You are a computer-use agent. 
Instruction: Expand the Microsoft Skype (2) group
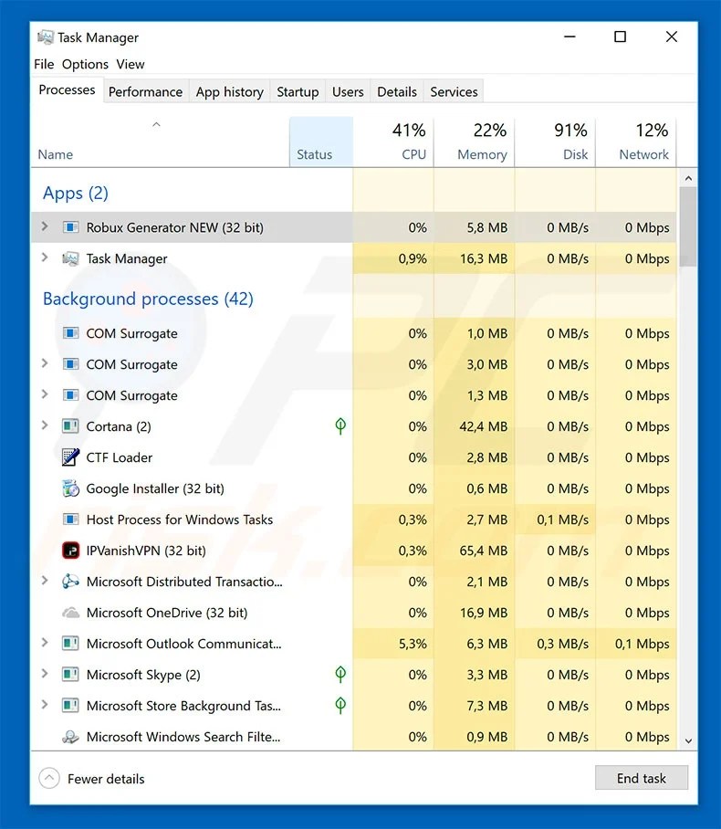pos(45,674)
